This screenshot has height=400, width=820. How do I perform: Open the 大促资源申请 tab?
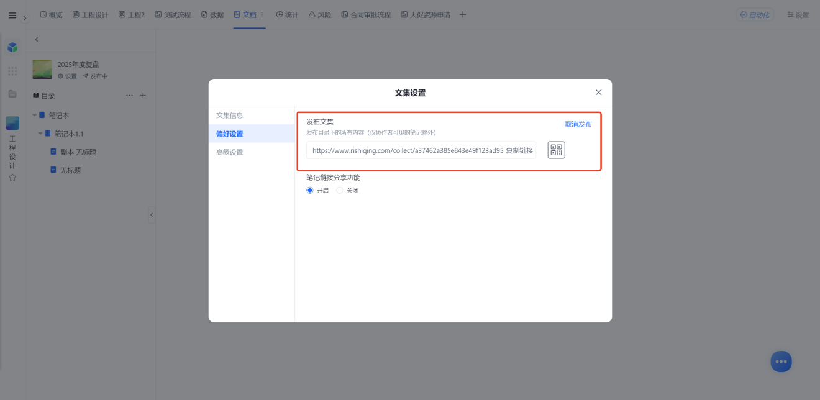click(426, 14)
